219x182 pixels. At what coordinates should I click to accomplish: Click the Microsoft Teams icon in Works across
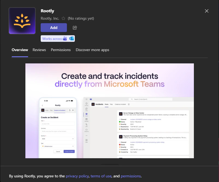coord(65,39)
